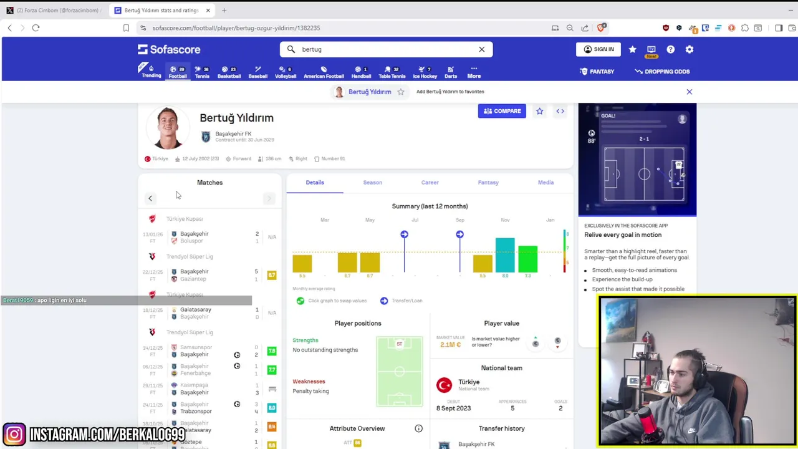Image resolution: width=798 pixels, height=449 pixels.
Task: Click the November 8.0 rating bar
Action: 505,255
